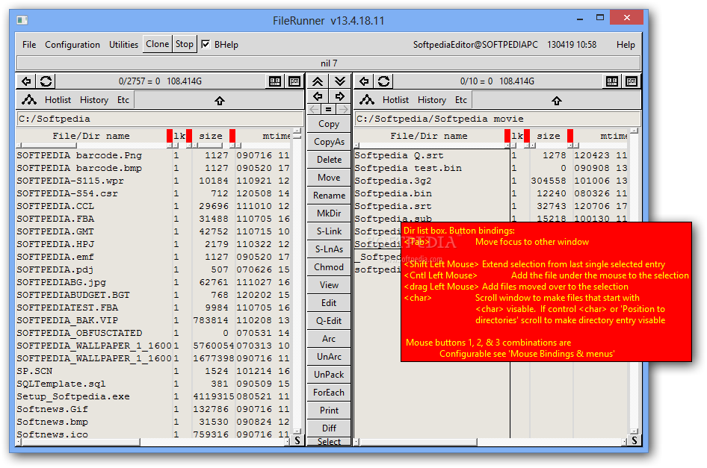The width and height of the screenshot is (707, 468).
Task: Click the CopyAs command button
Action: (x=329, y=142)
